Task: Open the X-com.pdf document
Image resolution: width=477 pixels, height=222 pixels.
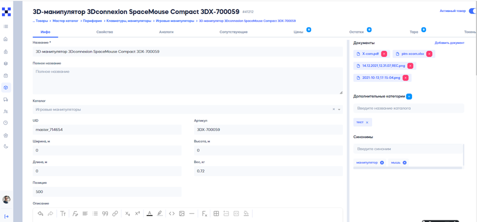Action: 370,54
